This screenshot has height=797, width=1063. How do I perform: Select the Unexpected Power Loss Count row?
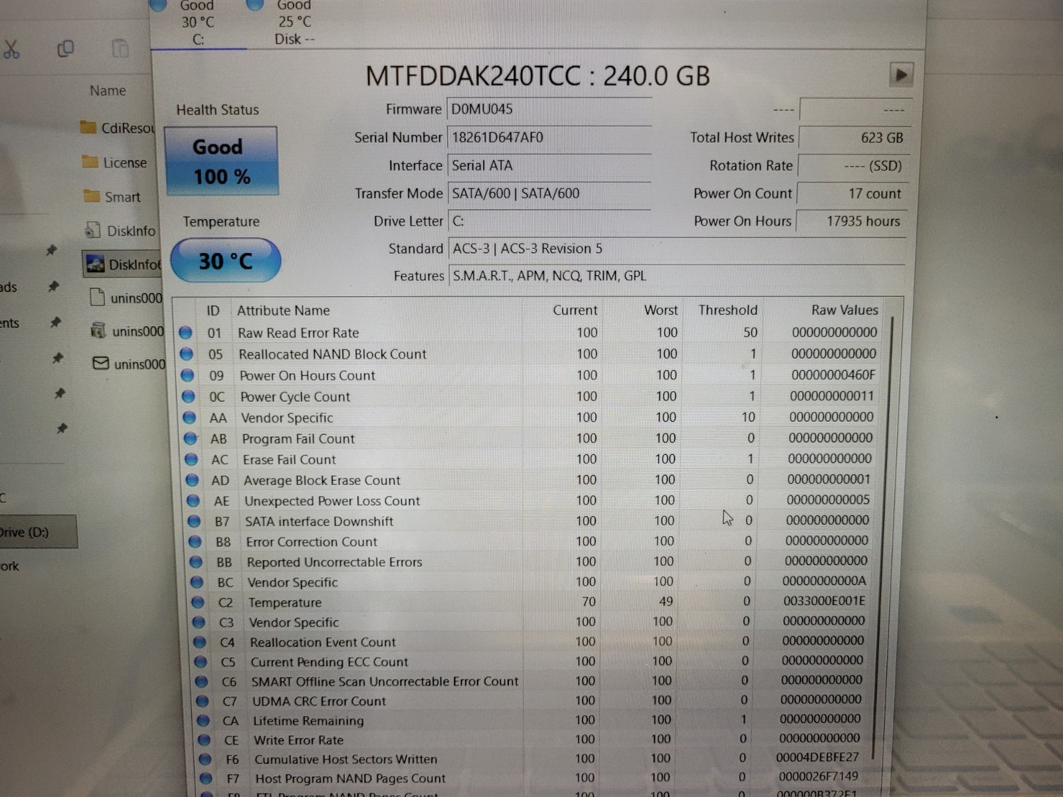point(530,500)
